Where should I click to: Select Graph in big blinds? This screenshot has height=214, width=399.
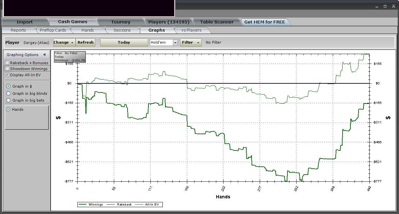coord(8,93)
